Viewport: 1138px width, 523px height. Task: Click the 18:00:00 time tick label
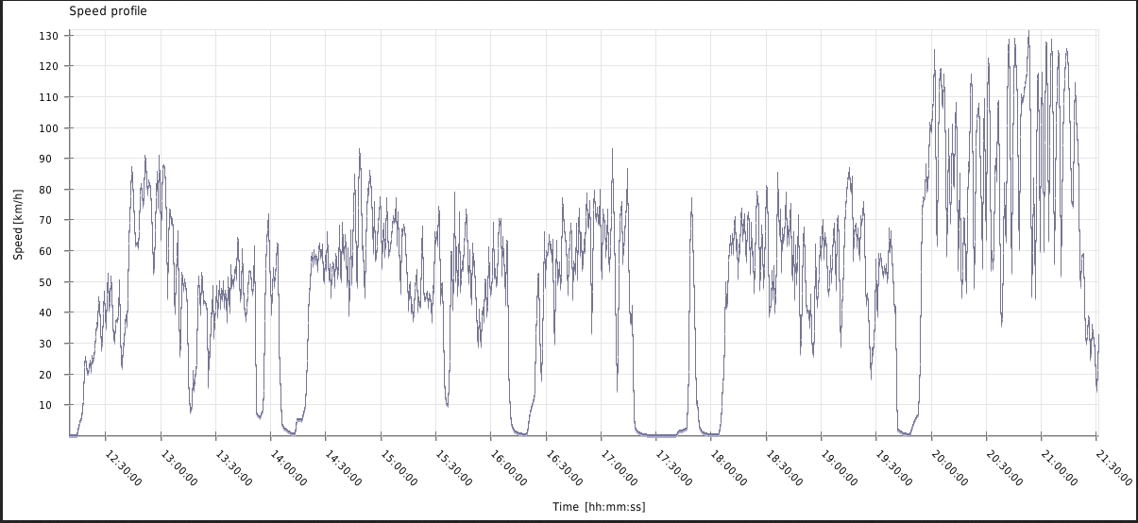pos(728,465)
